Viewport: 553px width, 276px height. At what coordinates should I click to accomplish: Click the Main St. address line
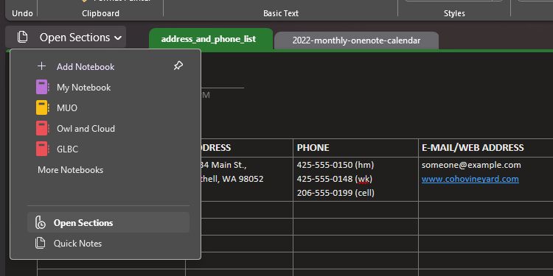point(223,165)
